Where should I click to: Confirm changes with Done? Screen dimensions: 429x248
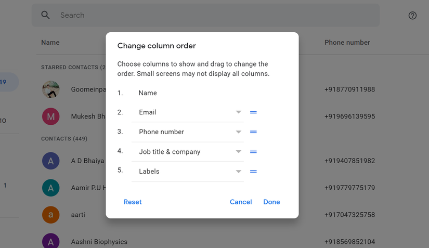271,202
